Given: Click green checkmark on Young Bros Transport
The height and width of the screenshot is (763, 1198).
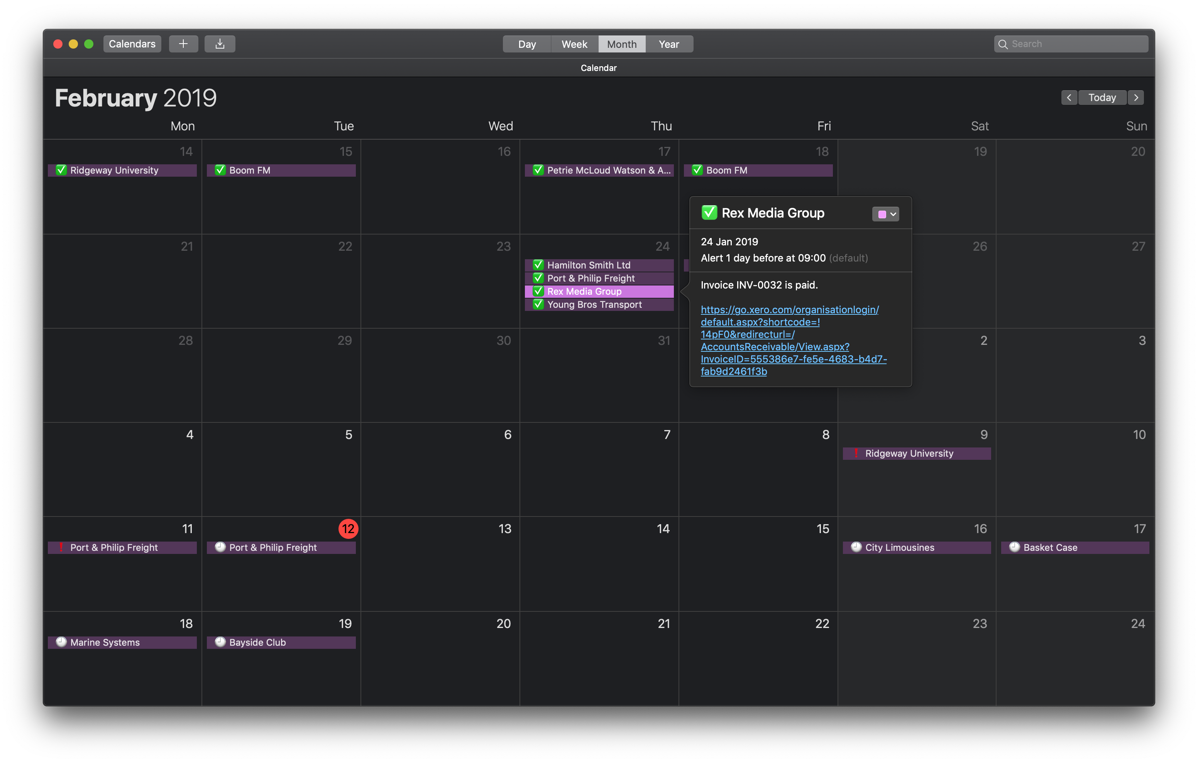Looking at the screenshot, I should click(538, 304).
